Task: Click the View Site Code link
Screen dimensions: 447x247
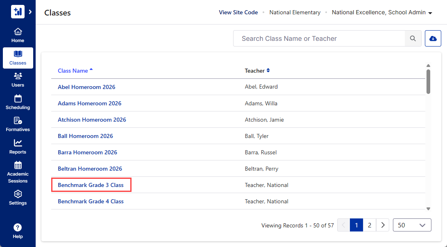Action: pyautogui.click(x=238, y=13)
